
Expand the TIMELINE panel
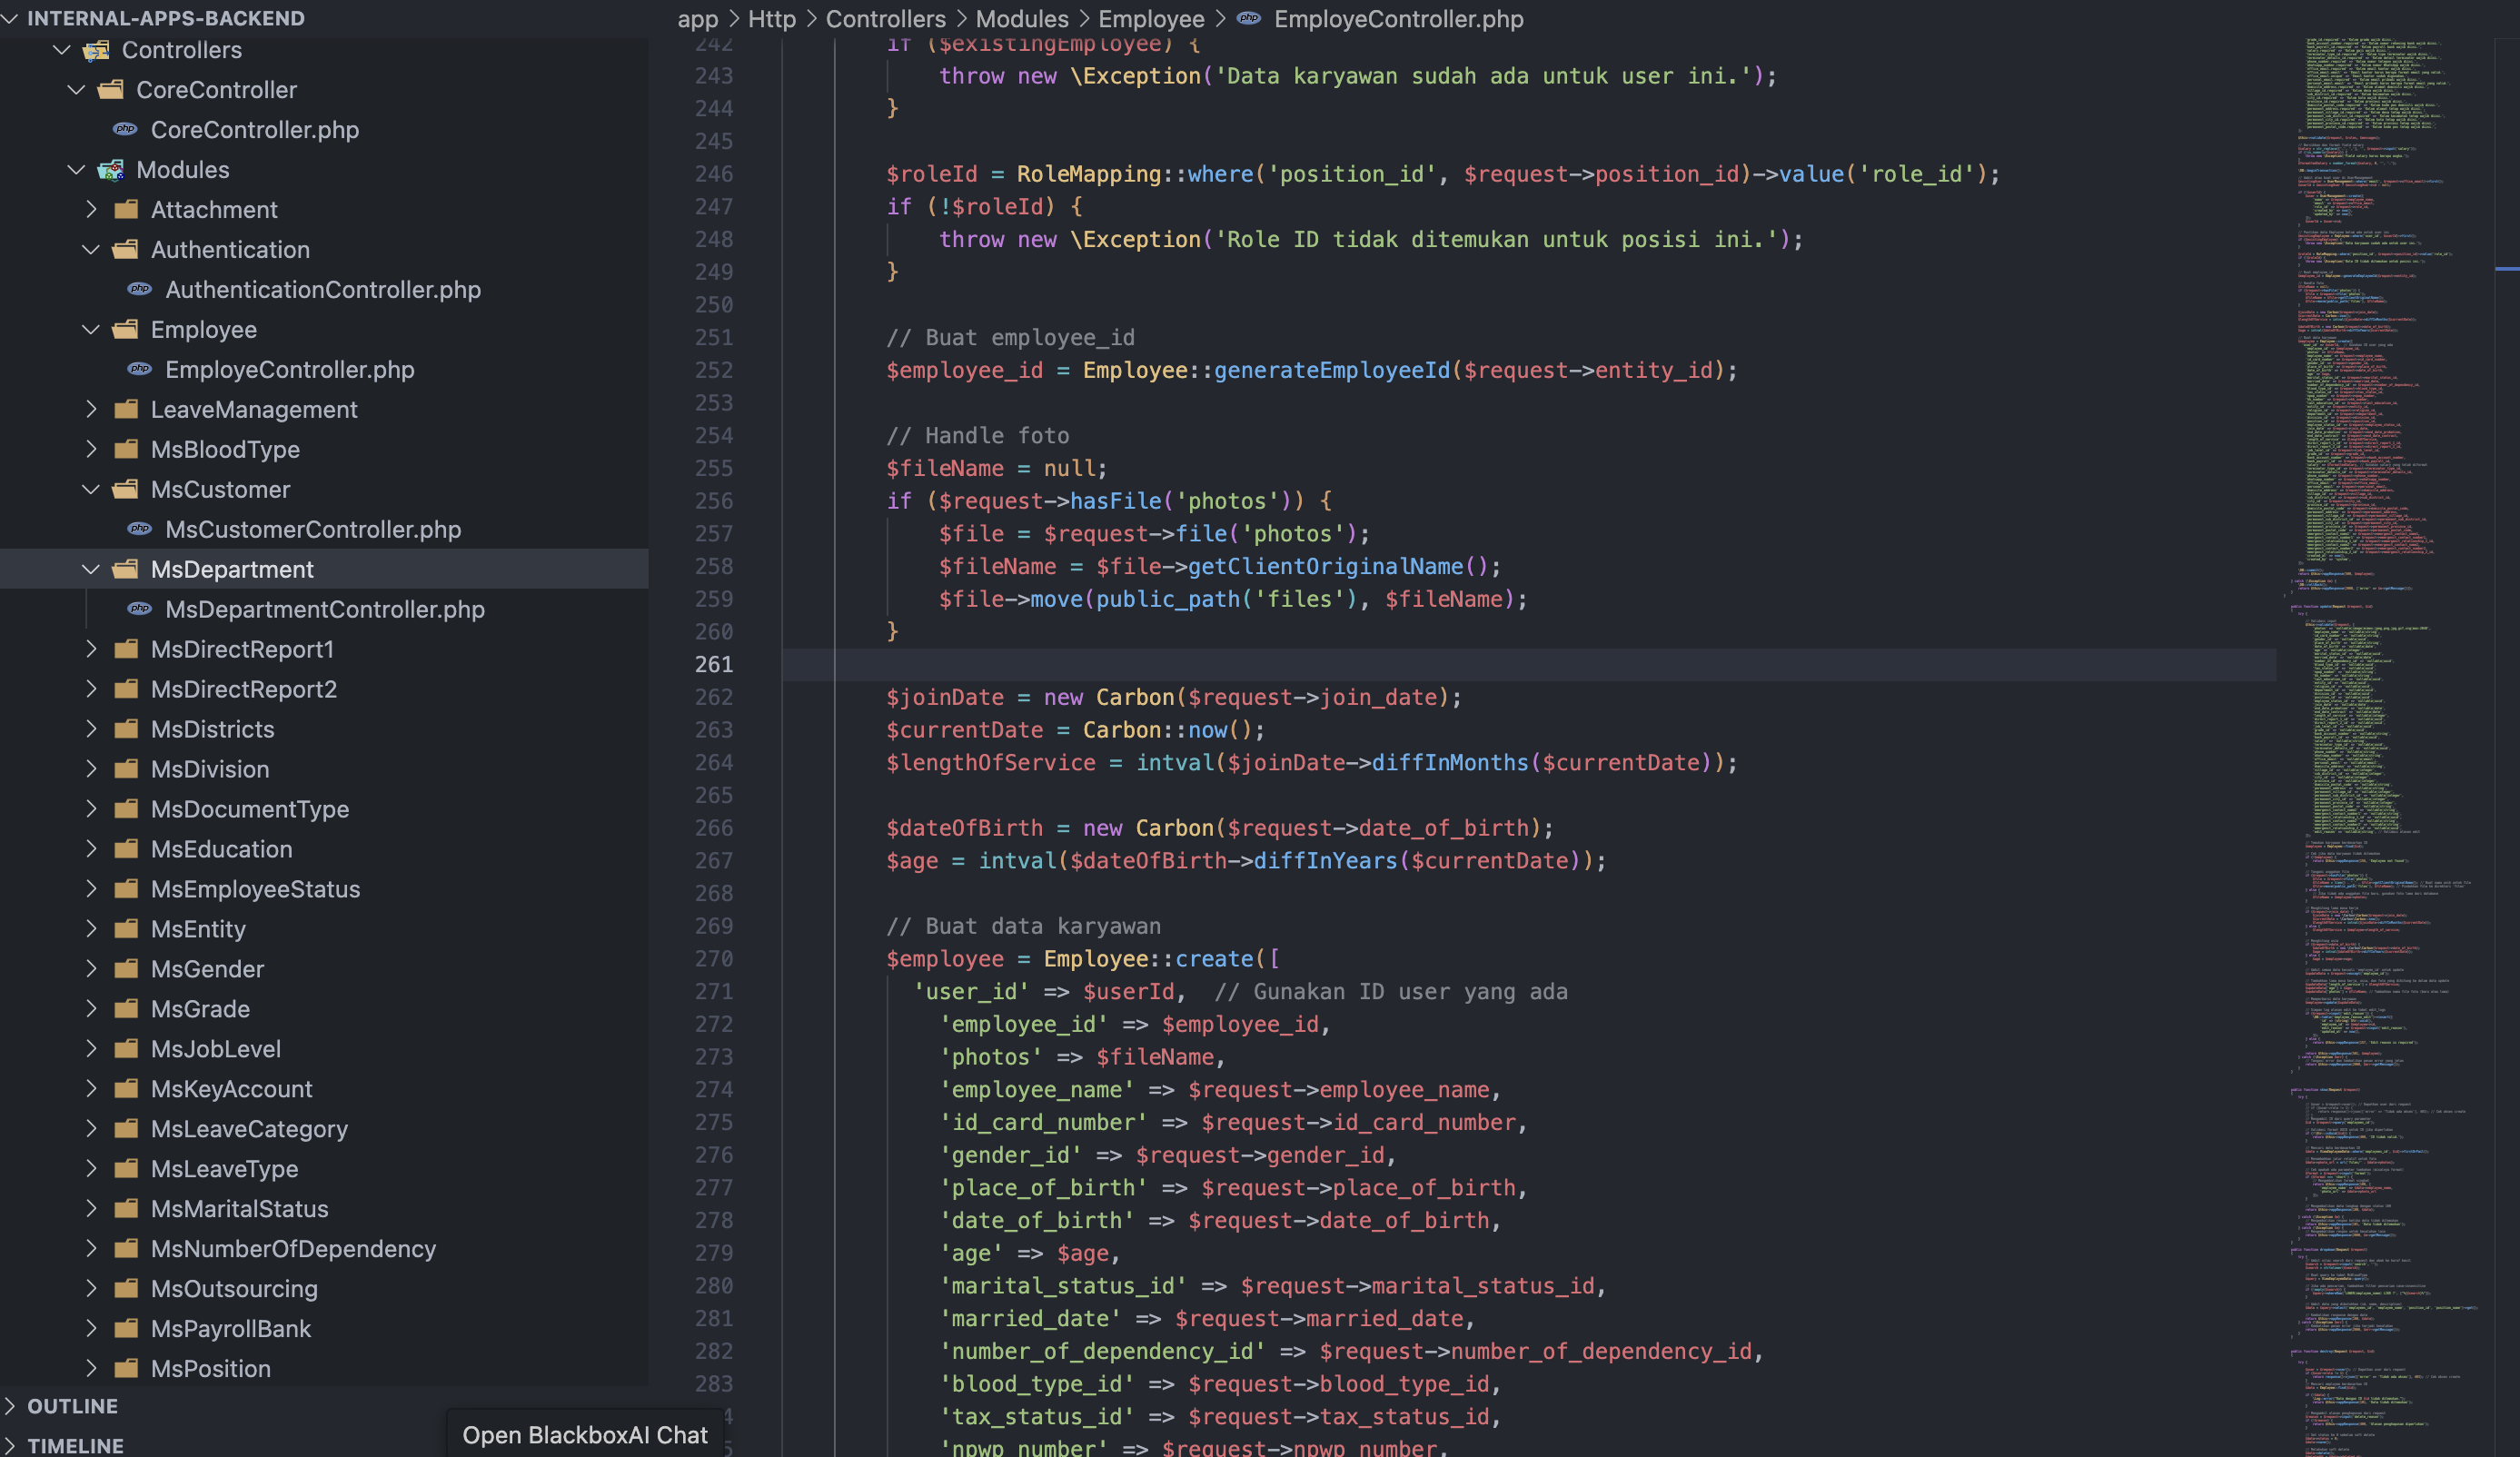(x=10, y=1446)
